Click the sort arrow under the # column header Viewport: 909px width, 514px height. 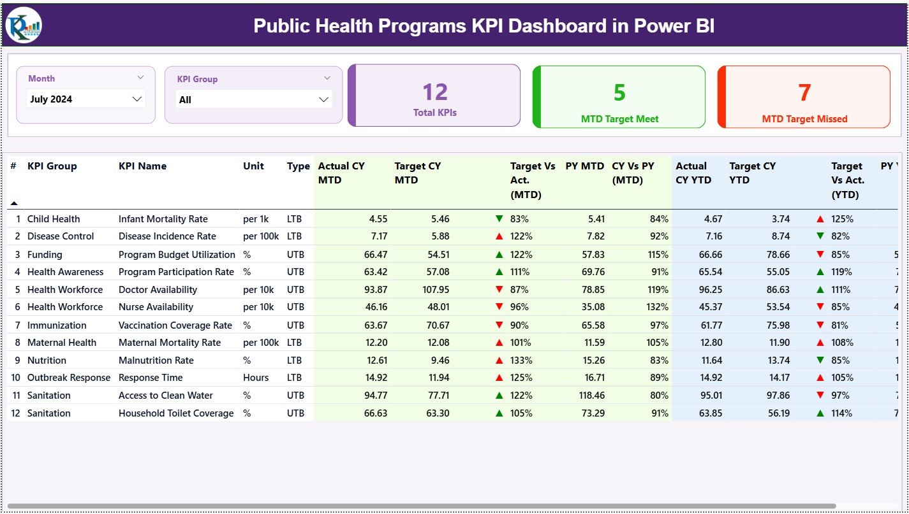click(14, 203)
